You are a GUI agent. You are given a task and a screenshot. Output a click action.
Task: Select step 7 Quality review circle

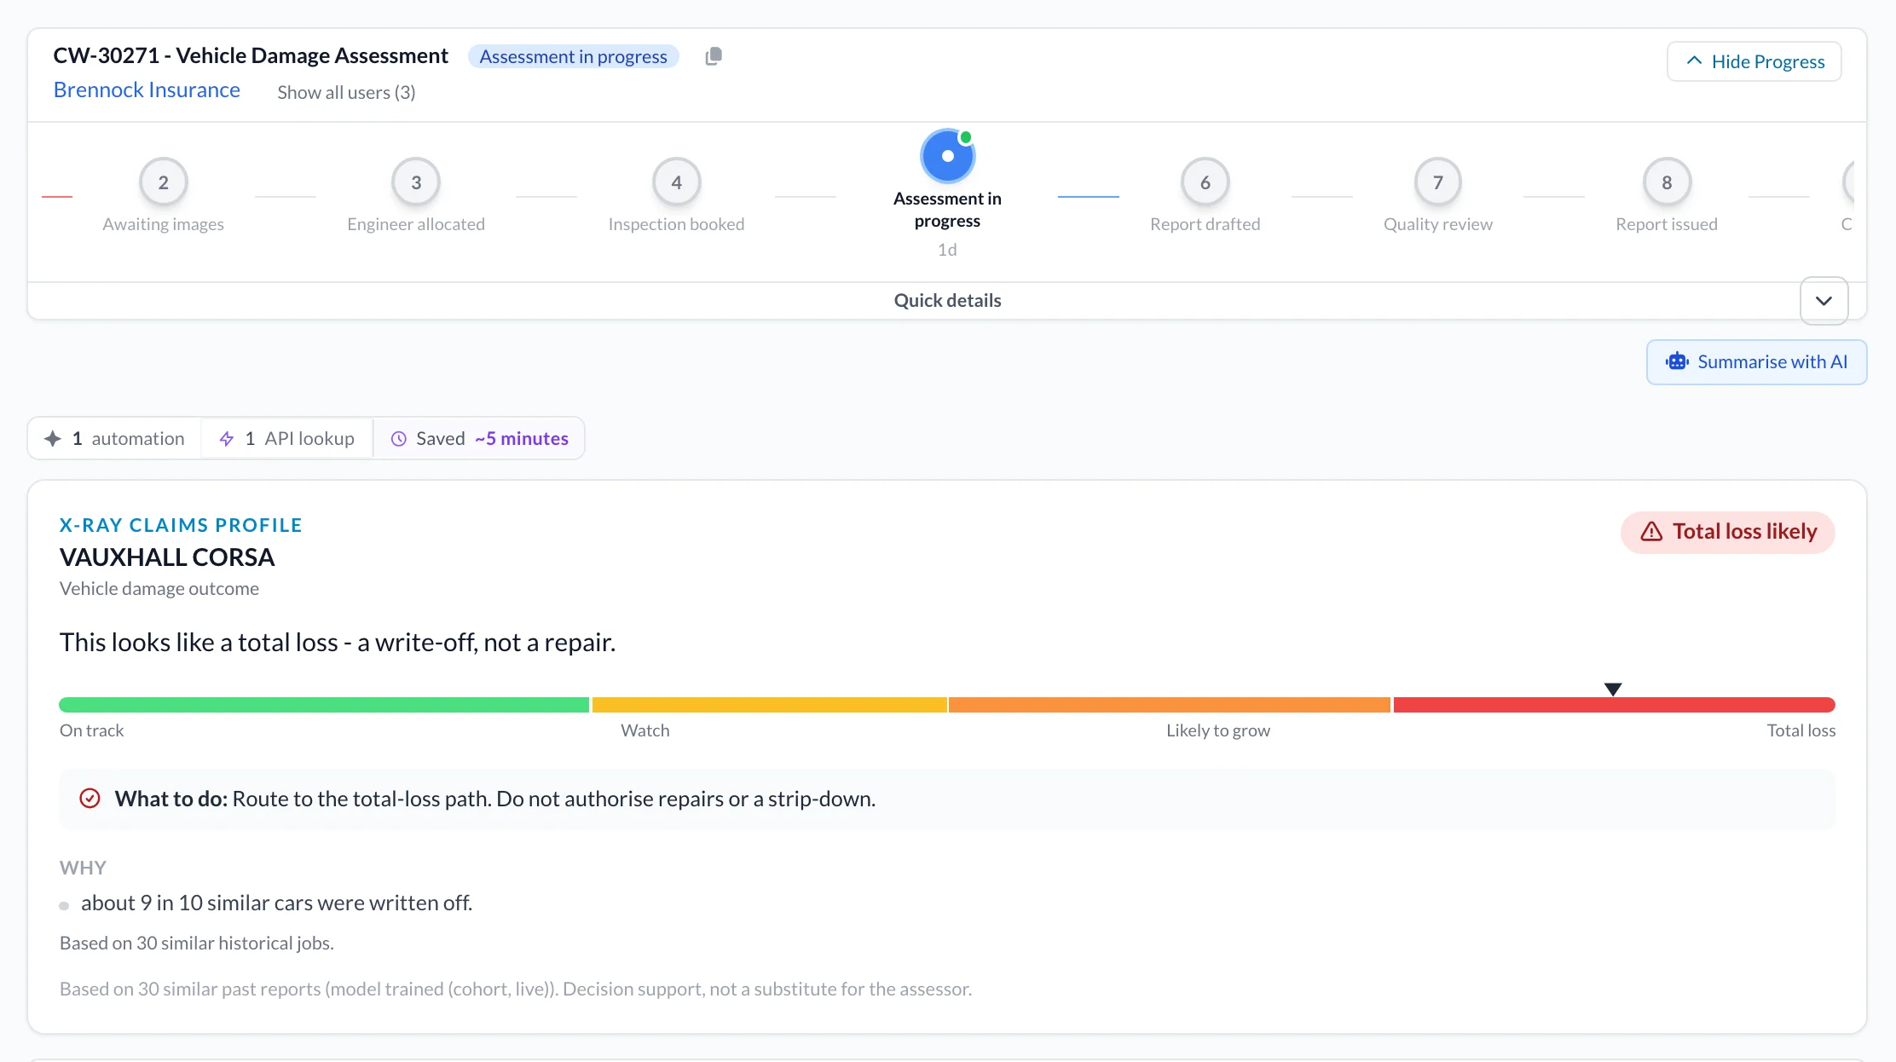pos(1437,182)
